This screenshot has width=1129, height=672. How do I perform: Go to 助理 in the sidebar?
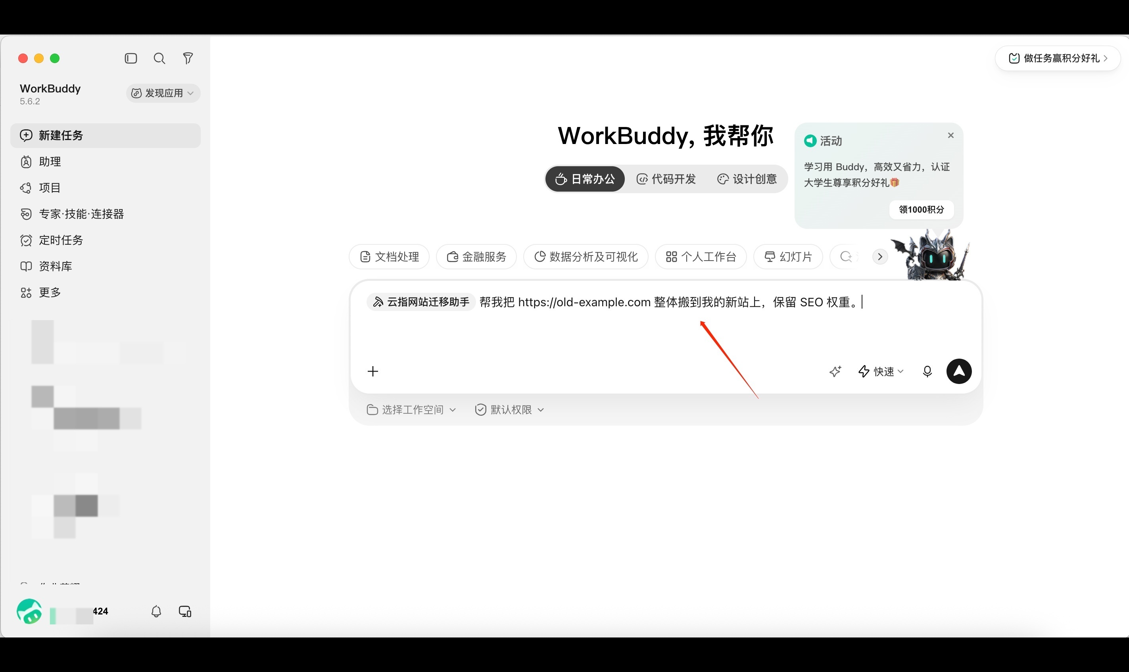tap(106, 162)
